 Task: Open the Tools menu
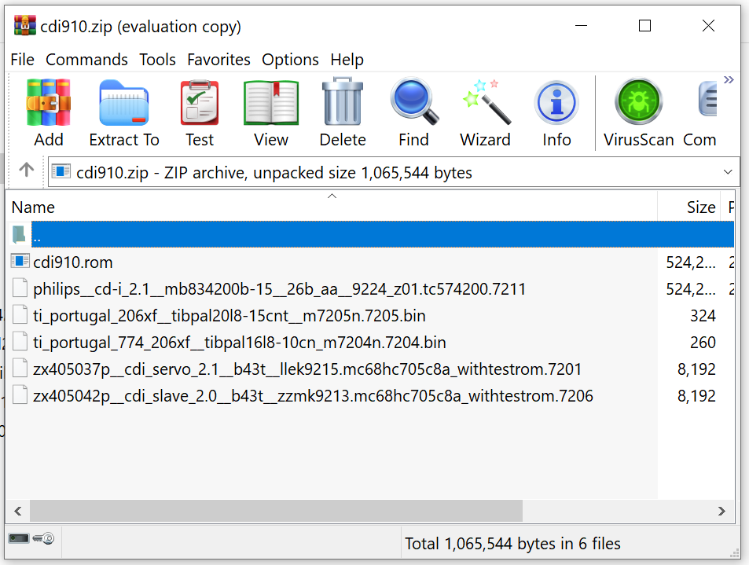(157, 60)
